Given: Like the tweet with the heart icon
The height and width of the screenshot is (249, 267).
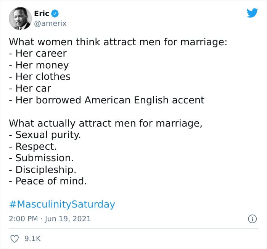Looking at the screenshot, I should [x=14, y=239].
